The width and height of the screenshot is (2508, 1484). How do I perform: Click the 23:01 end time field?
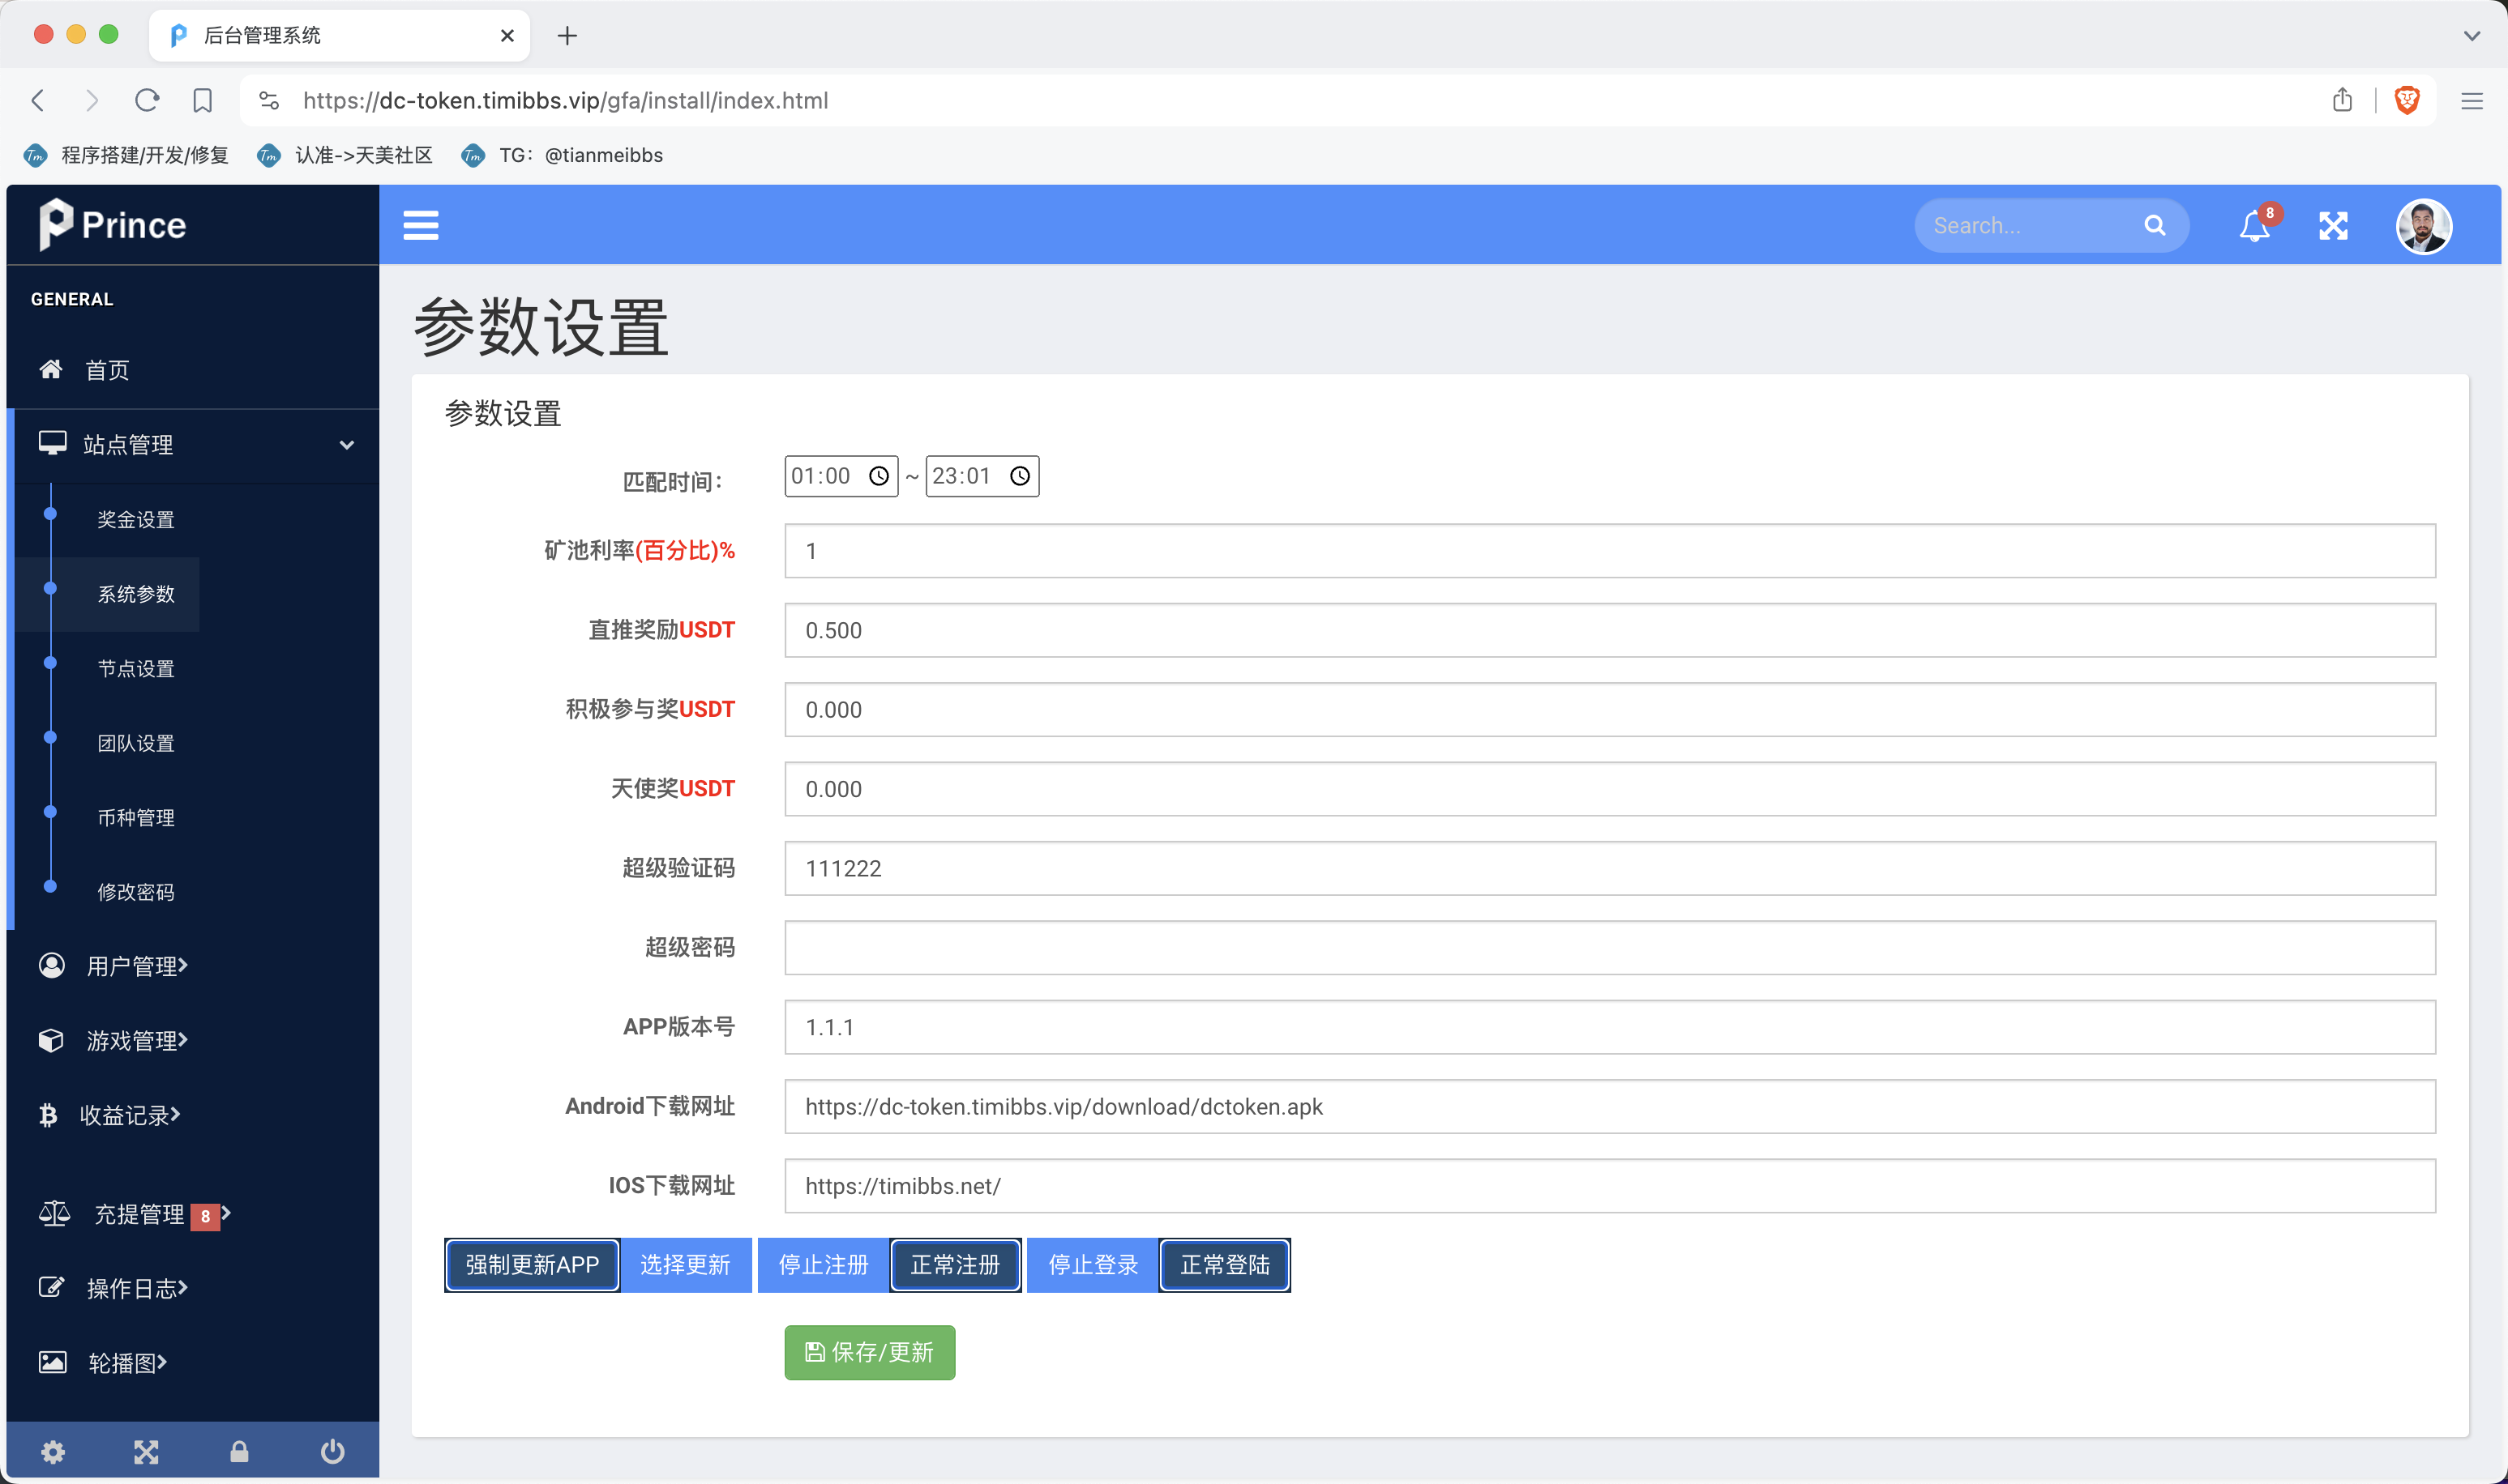pos(982,476)
